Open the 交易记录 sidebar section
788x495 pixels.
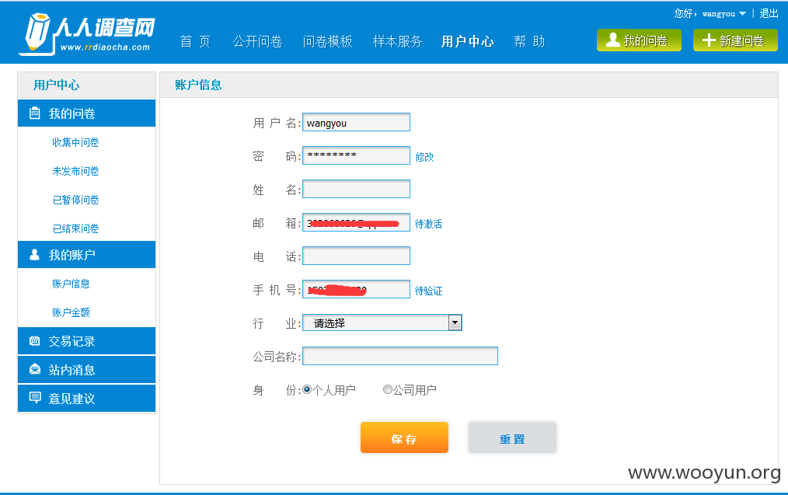pos(86,340)
